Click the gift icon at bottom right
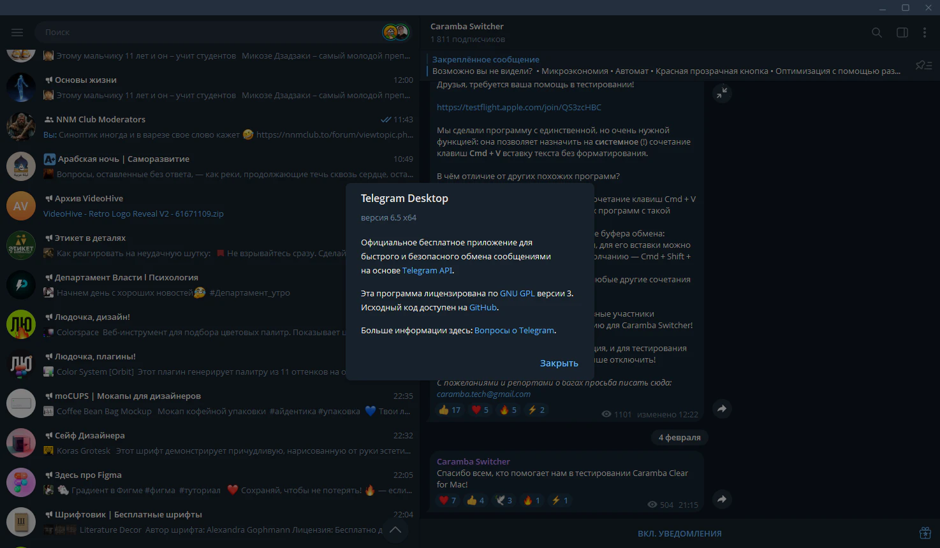This screenshot has height=548, width=940. point(925,533)
